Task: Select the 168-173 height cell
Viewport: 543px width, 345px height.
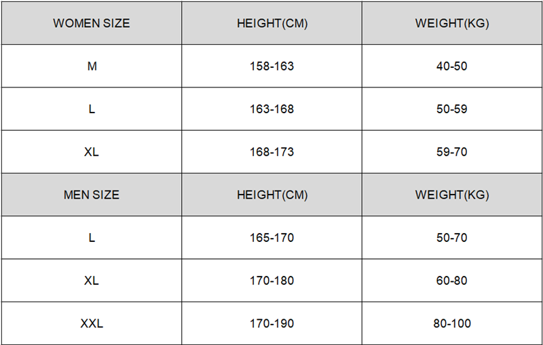Action: point(272,152)
